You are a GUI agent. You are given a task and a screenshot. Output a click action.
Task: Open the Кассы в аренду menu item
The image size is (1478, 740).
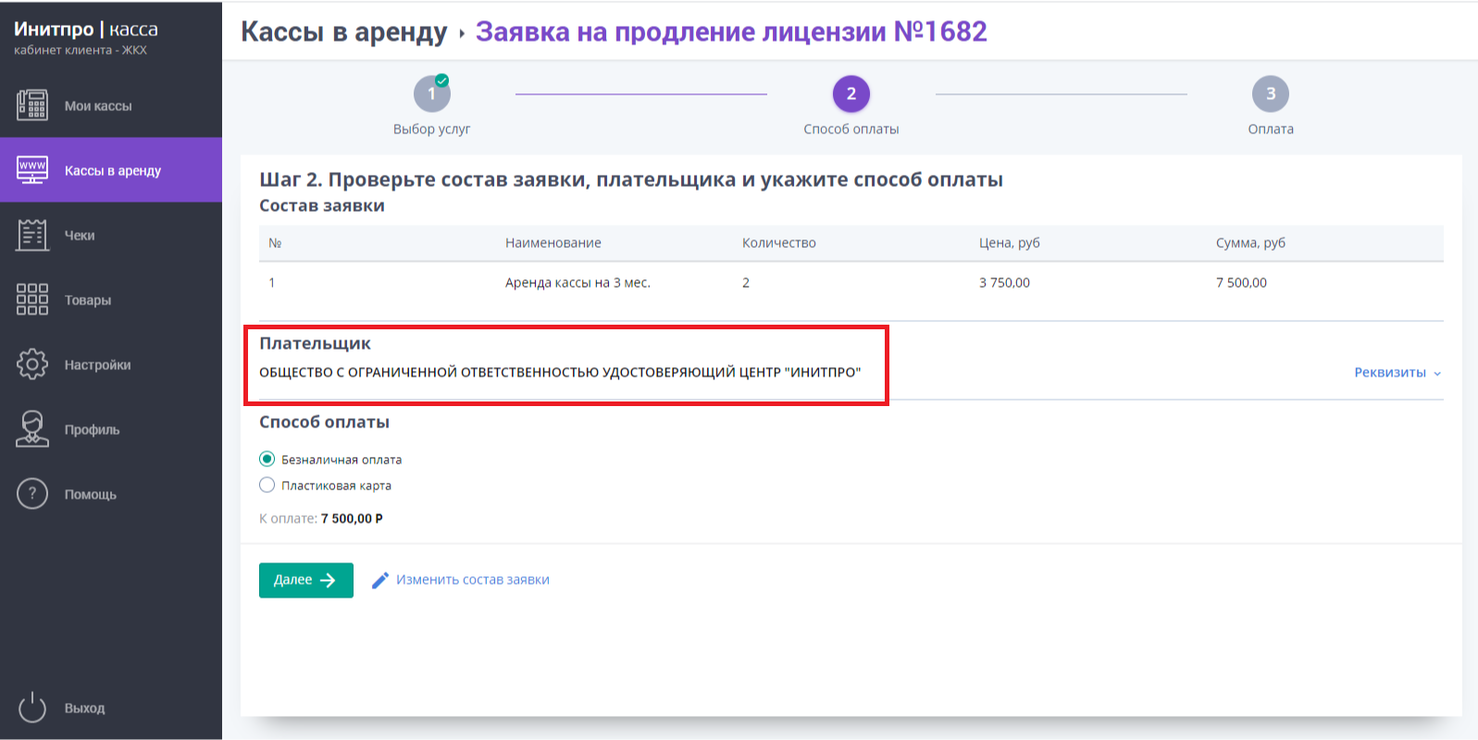click(x=111, y=170)
